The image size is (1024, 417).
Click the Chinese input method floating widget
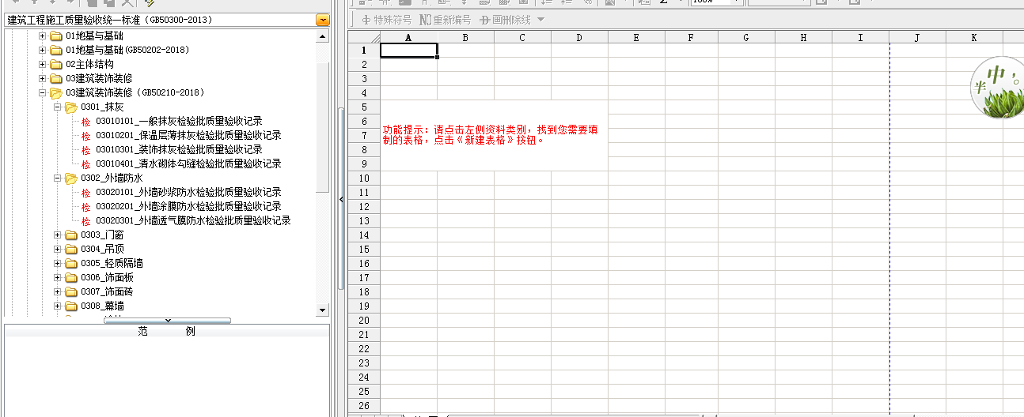996,87
